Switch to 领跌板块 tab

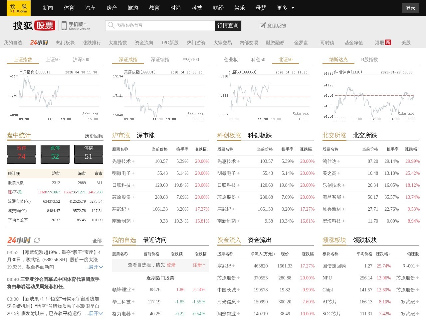[x=365, y=240]
